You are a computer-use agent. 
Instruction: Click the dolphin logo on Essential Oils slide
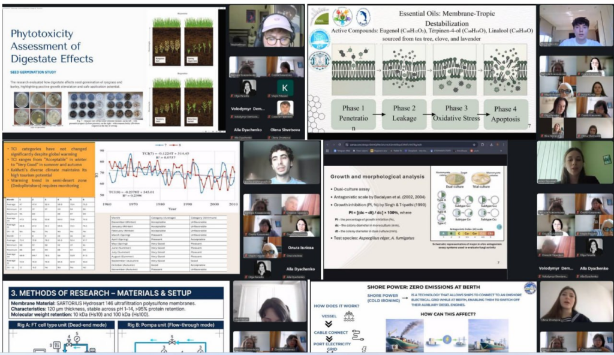point(363,16)
